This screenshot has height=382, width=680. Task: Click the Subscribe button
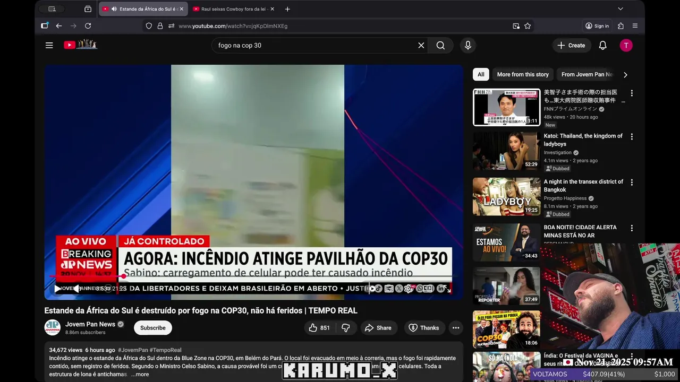coord(153,328)
